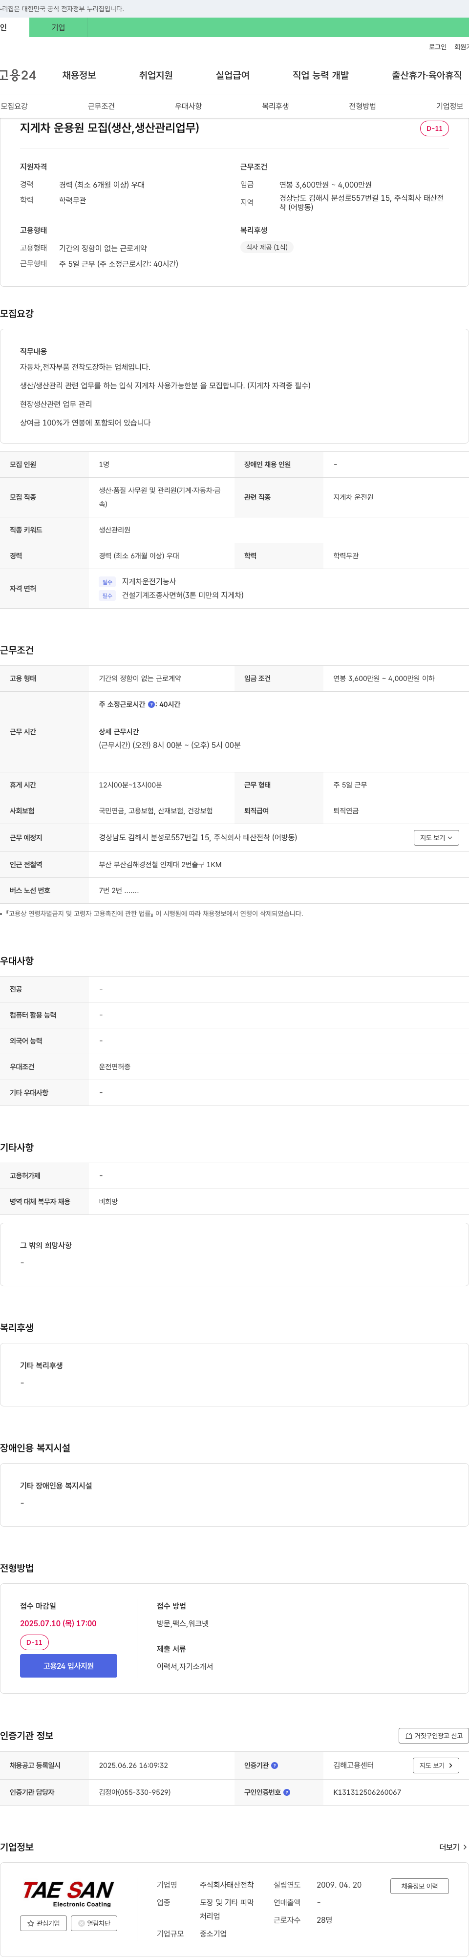Open the 실업급여 menu
The height and width of the screenshot is (1957, 469).
click(x=233, y=75)
